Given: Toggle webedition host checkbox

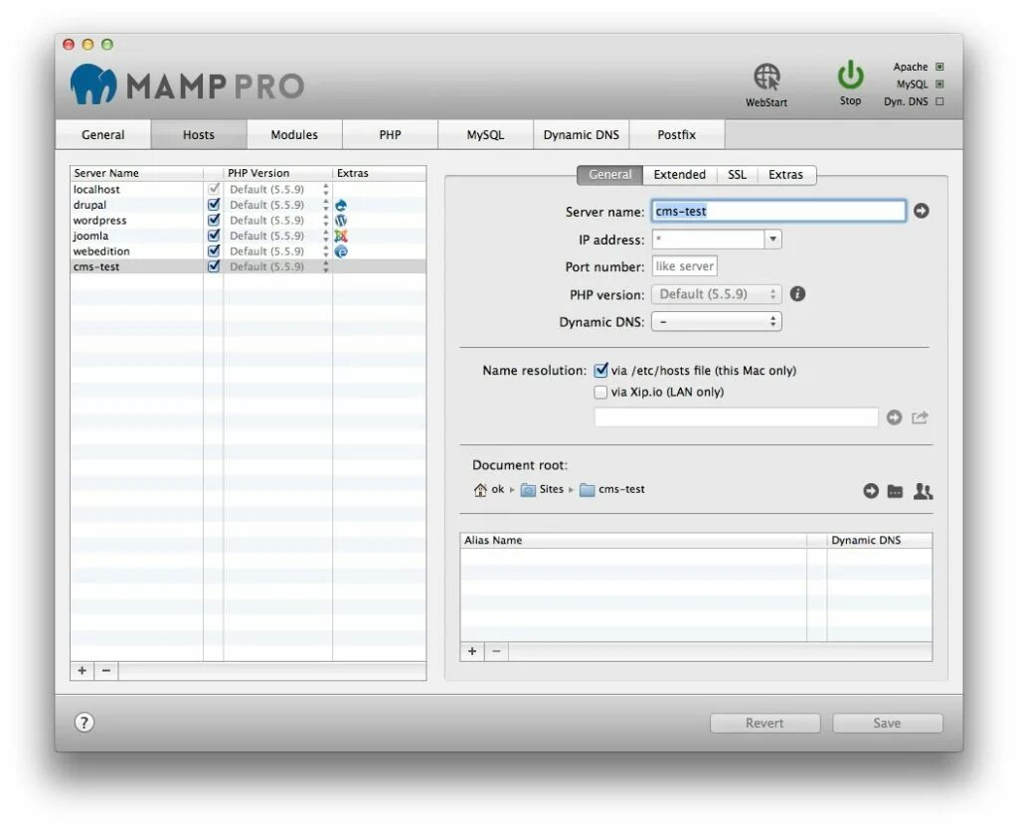Looking at the screenshot, I should pyautogui.click(x=214, y=251).
